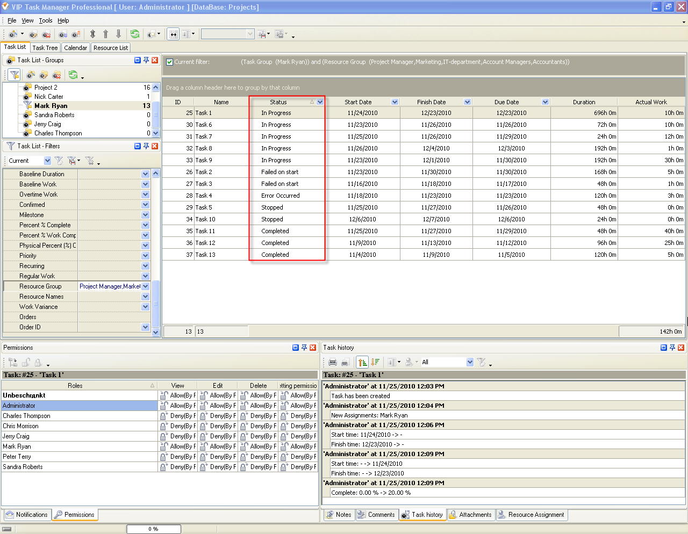The image size is (688, 534).
Task: Open the Status column filter dropdown
Action: (320, 102)
